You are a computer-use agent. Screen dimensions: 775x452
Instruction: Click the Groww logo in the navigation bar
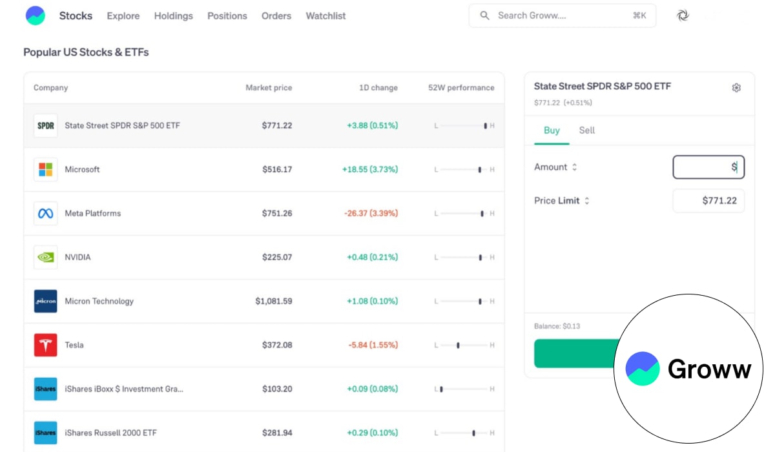point(36,15)
